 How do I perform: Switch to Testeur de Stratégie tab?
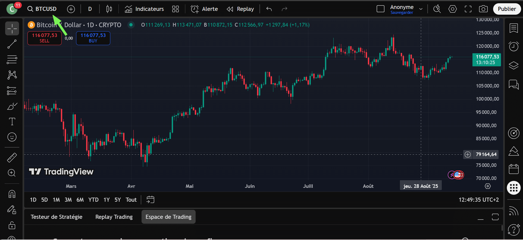point(57,217)
